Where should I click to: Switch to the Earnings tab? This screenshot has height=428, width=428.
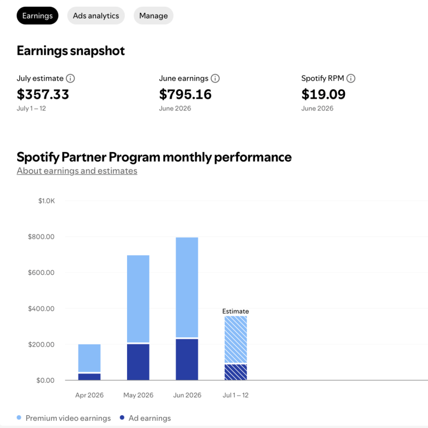pos(37,16)
